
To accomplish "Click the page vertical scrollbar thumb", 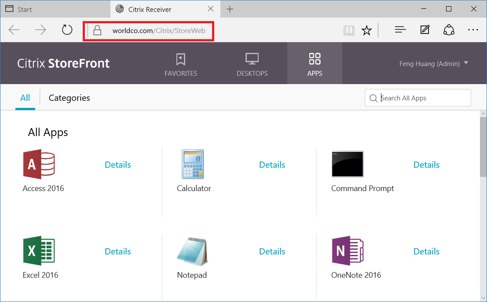I will point(483,147).
